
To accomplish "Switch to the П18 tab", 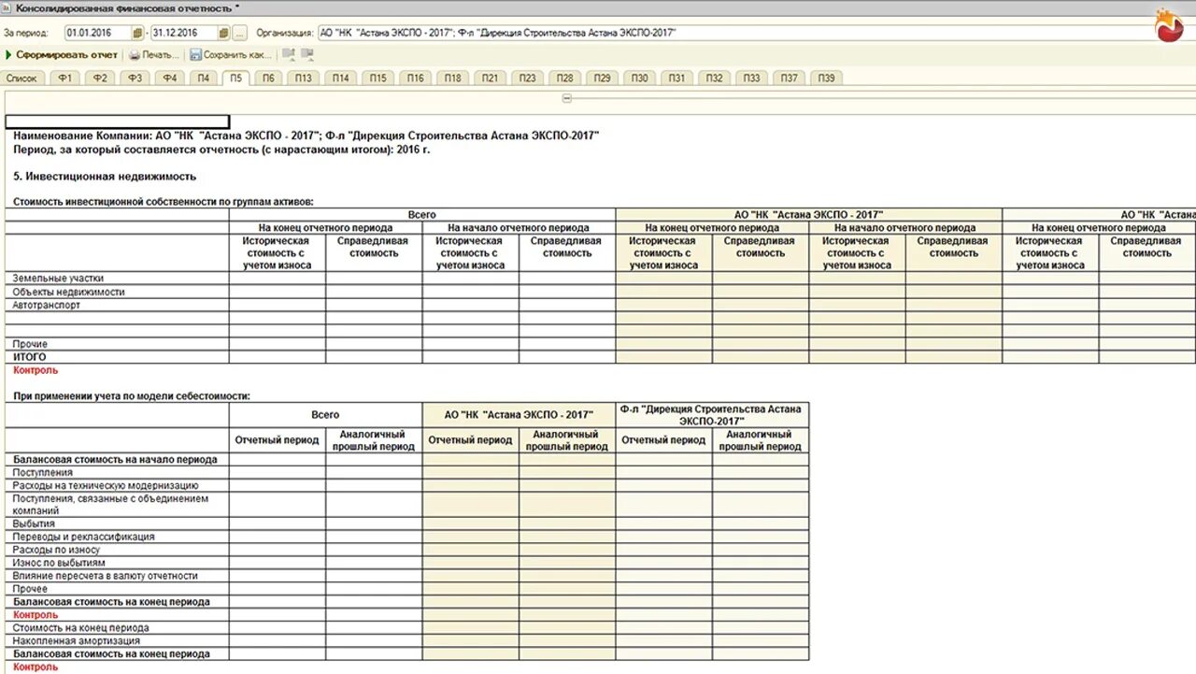I will point(452,79).
